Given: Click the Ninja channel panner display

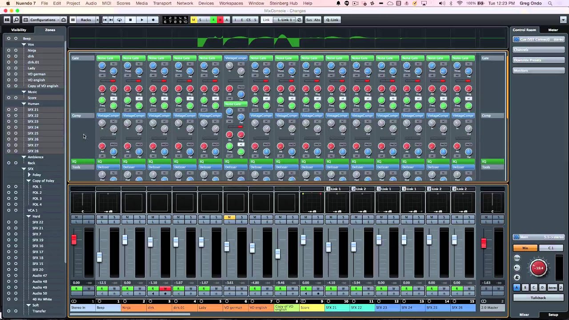Looking at the screenshot, I should tap(133, 203).
